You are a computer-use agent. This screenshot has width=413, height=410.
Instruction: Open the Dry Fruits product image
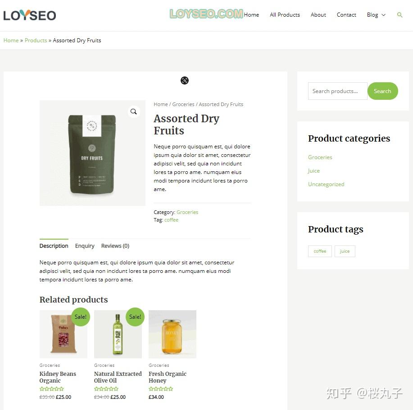click(x=92, y=153)
